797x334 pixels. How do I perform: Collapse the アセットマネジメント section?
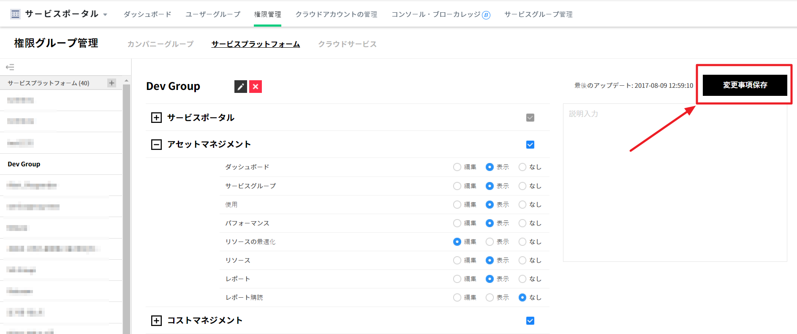tap(156, 145)
